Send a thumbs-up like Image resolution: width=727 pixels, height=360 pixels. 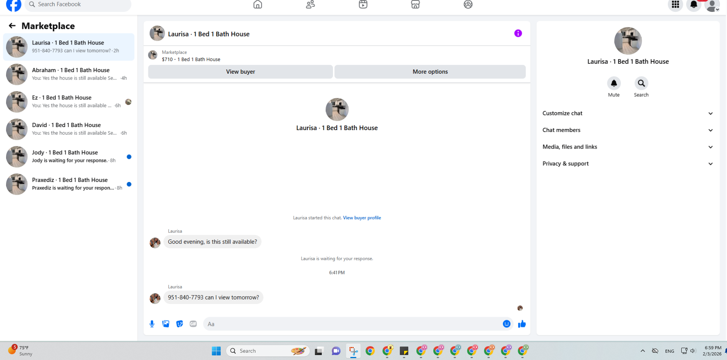pyautogui.click(x=522, y=324)
